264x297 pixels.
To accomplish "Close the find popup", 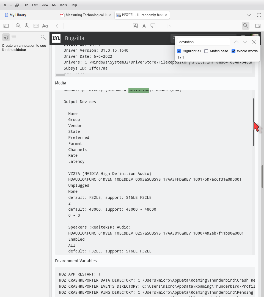I will (254, 42).
